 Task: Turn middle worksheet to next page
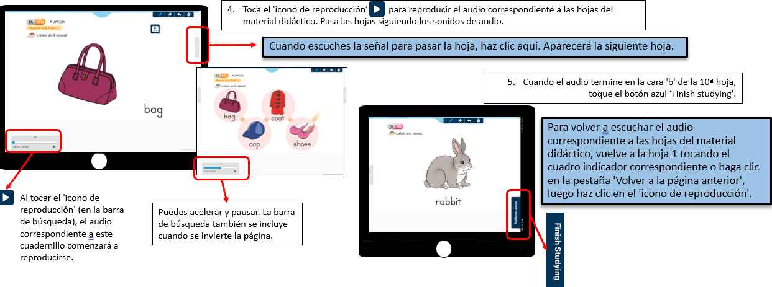click(x=344, y=94)
